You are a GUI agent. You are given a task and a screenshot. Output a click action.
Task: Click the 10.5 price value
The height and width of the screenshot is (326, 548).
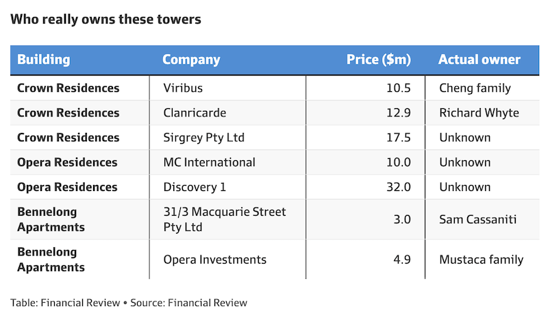[x=397, y=88]
